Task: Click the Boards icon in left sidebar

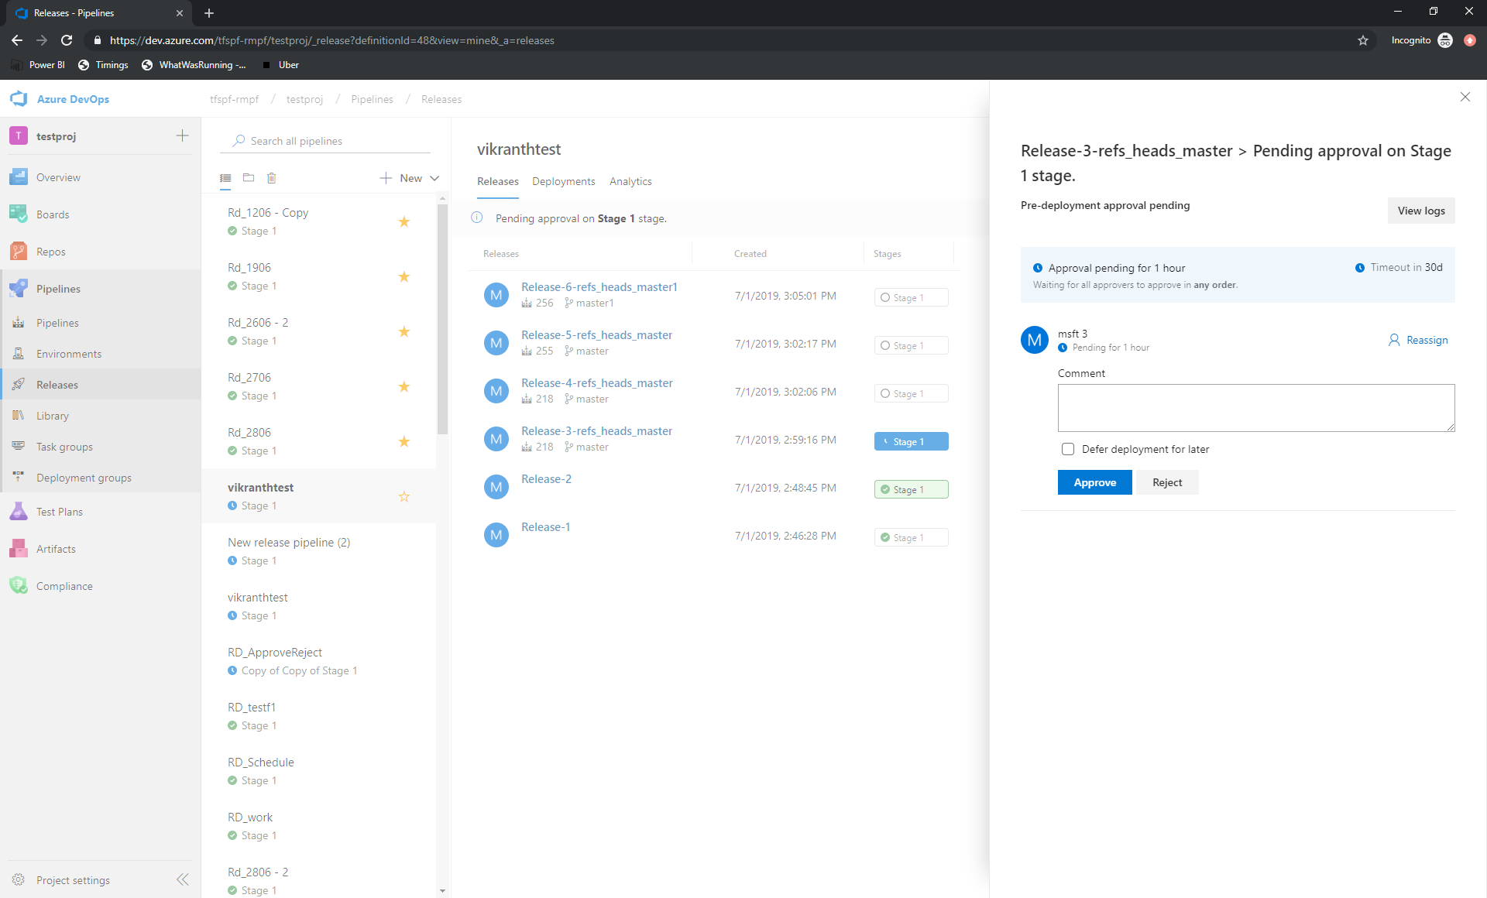Action: tap(19, 214)
